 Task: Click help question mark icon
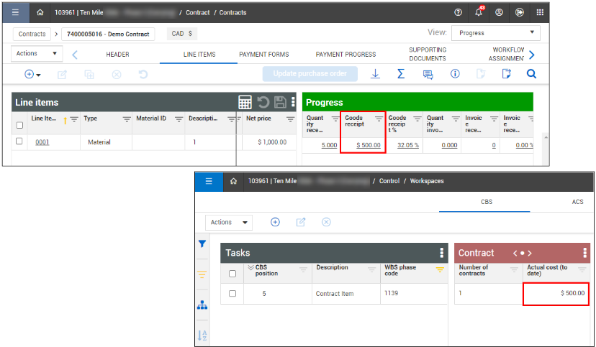click(458, 12)
